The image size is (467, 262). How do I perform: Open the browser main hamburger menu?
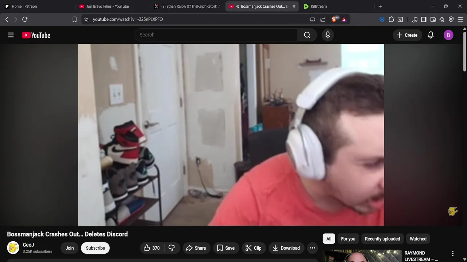pyautogui.click(x=460, y=19)
